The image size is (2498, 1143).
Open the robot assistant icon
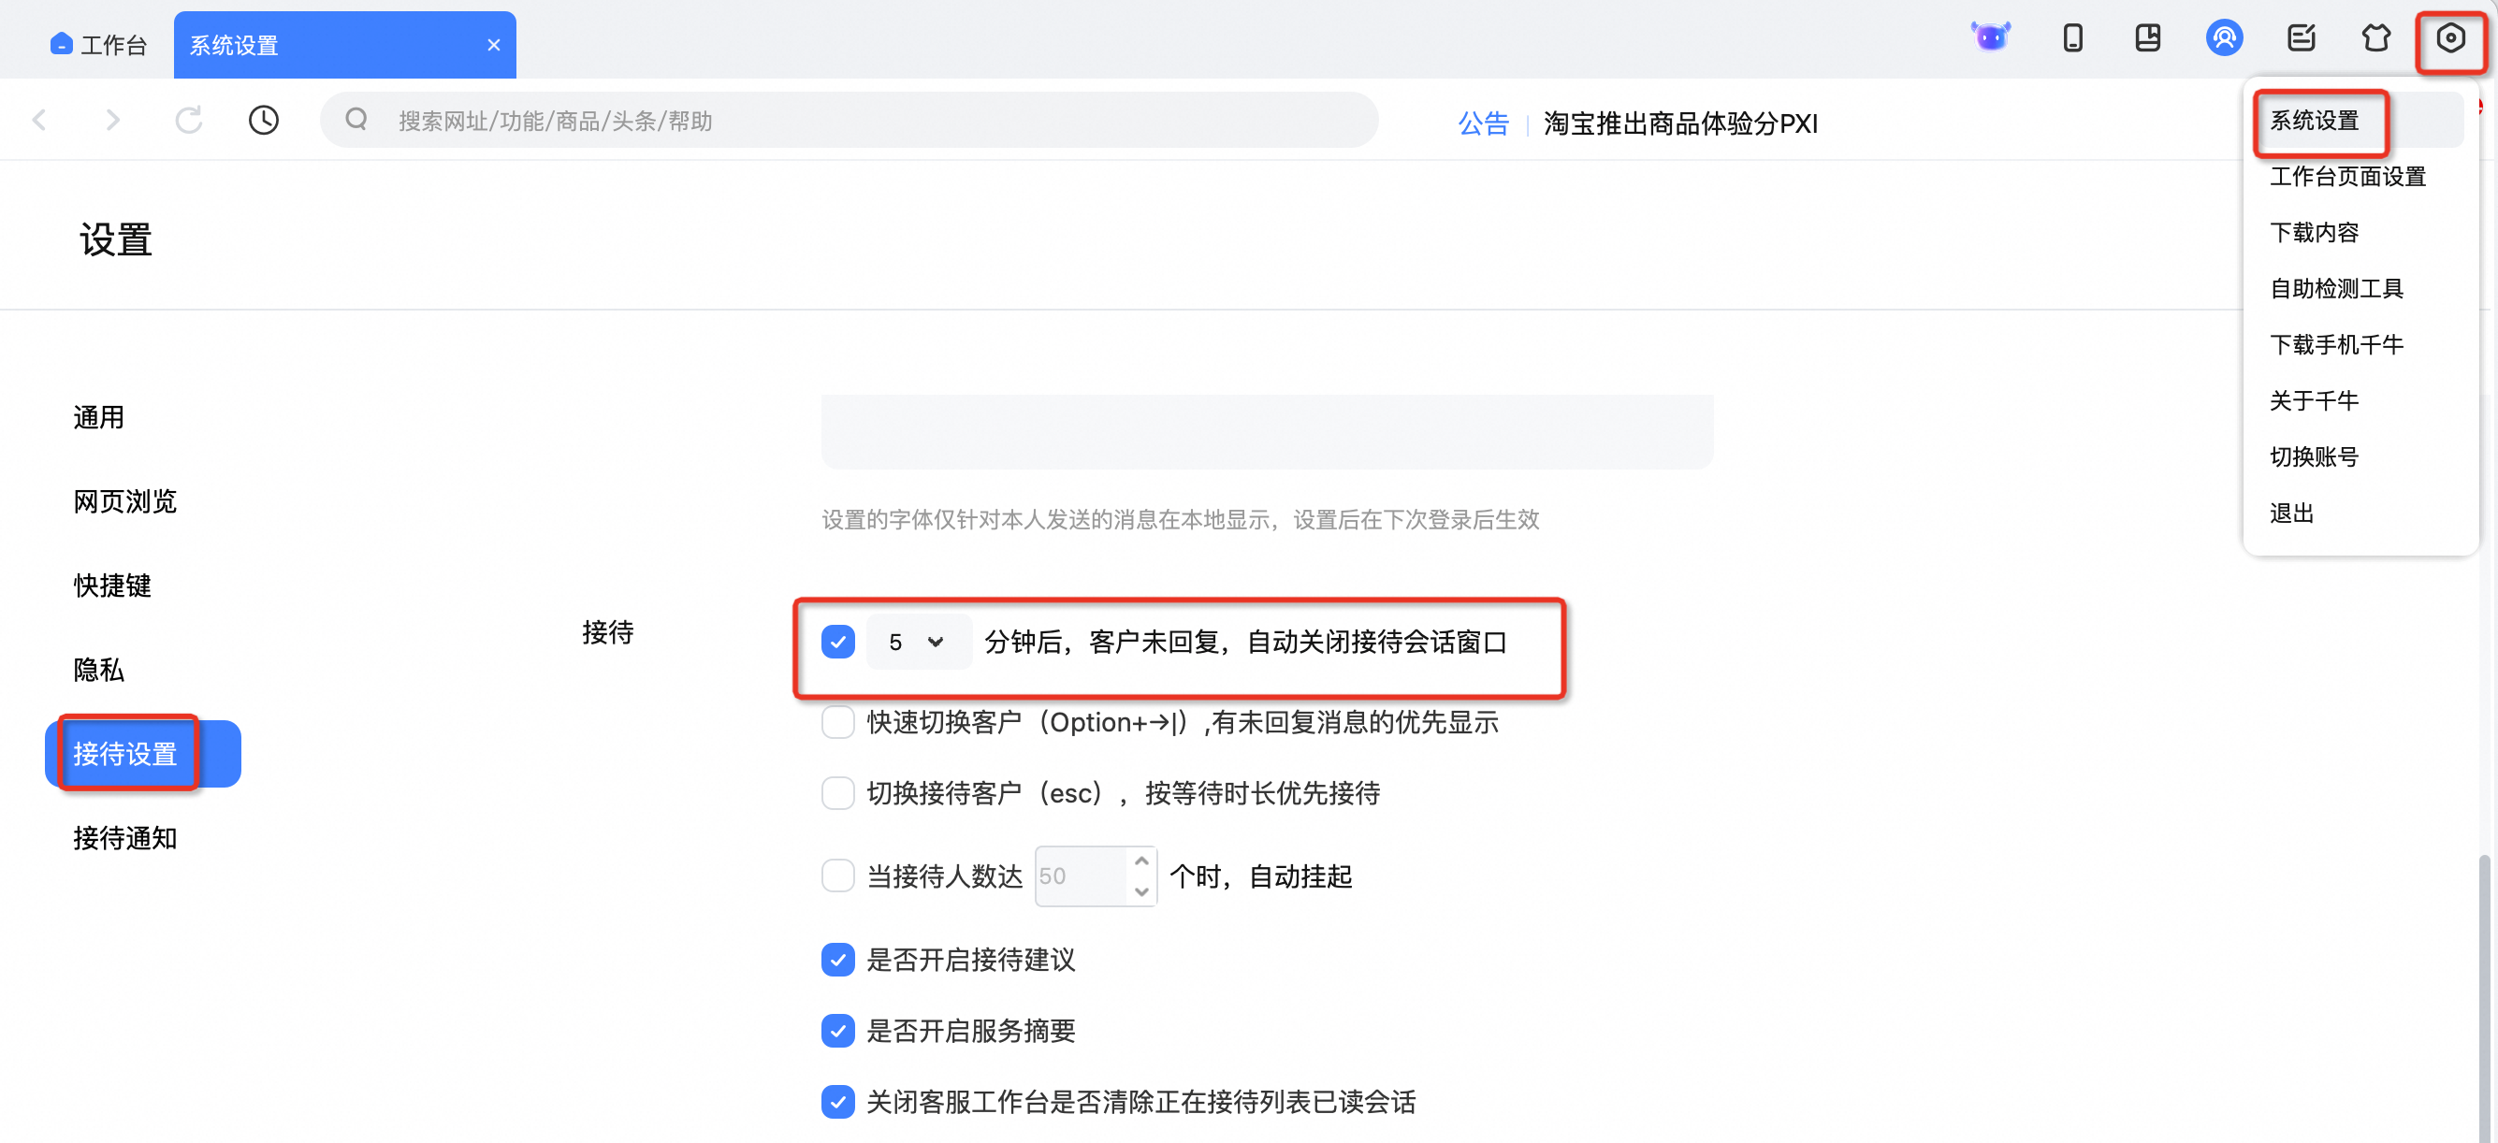[1990, 37]
